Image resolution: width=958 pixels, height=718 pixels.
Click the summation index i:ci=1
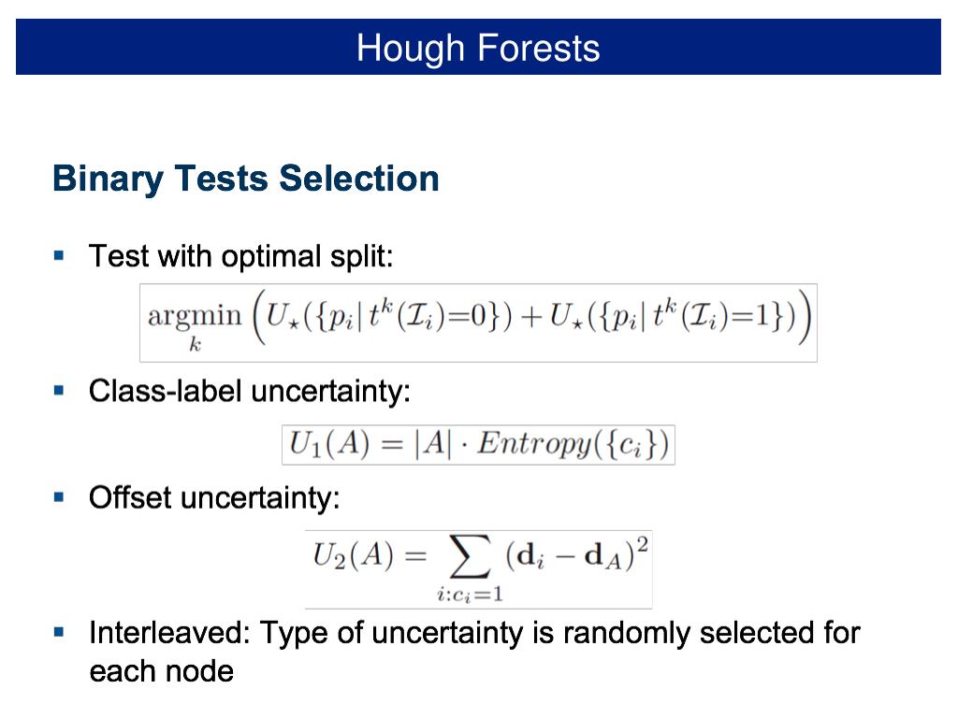coord(470,594)
